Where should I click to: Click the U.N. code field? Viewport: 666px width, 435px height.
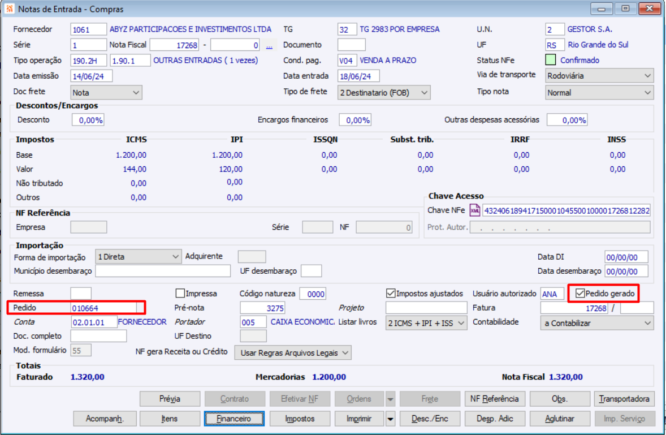(555, 29)
